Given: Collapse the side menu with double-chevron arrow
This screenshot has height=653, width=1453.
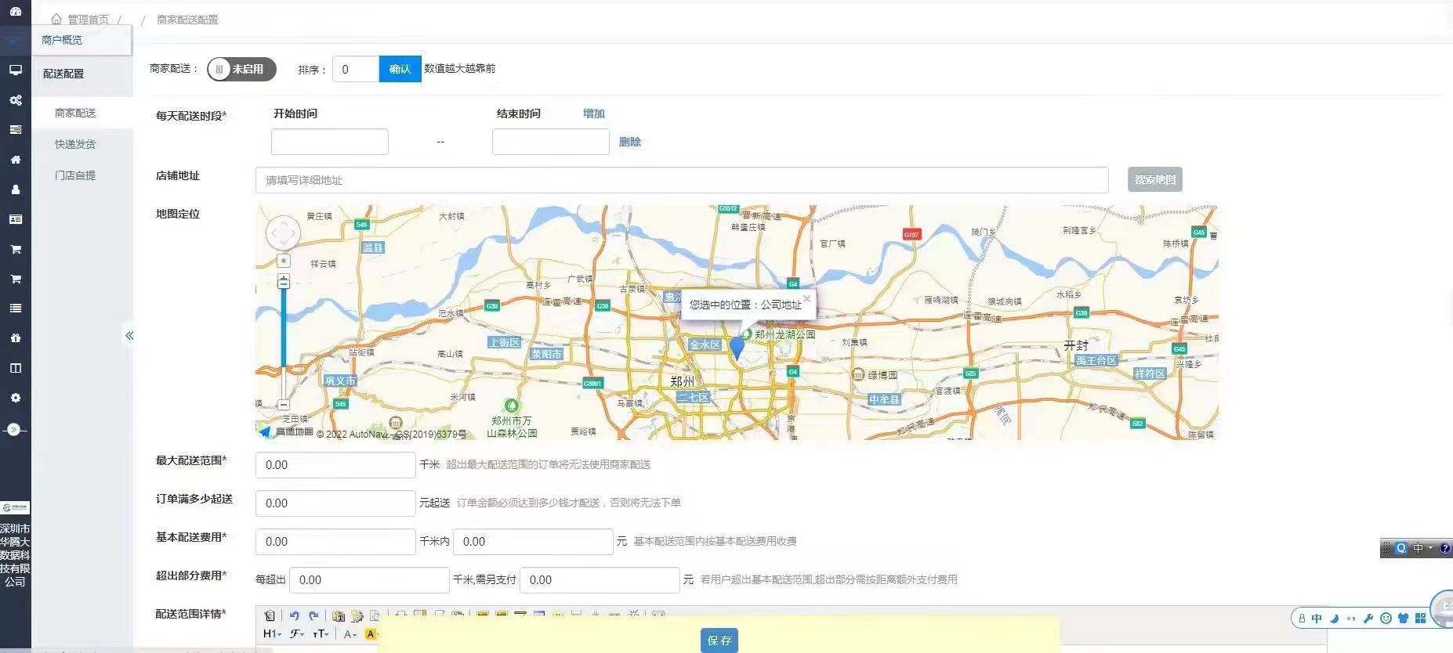Looking at the screenshot, I should point(129,336).
